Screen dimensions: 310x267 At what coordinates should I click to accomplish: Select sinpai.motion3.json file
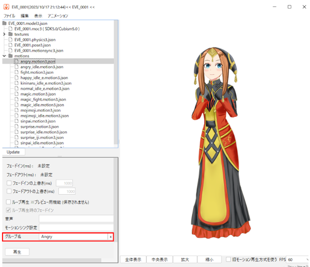(x=38, y=121)
